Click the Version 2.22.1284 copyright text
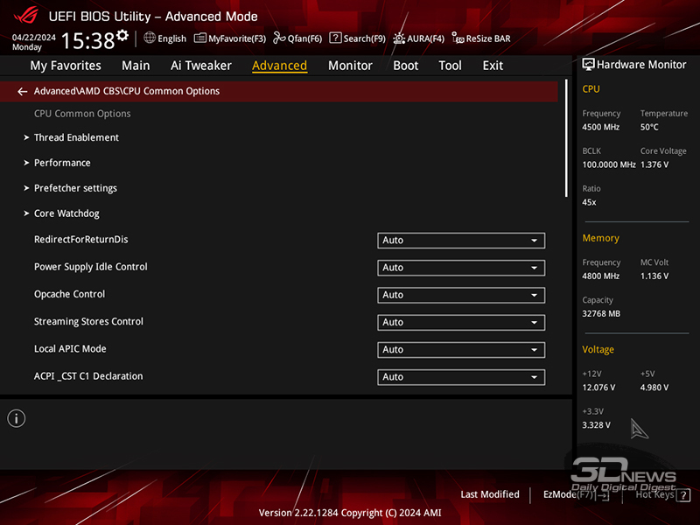The height and width of the screenshot is (525, 700). pos(350,513)
